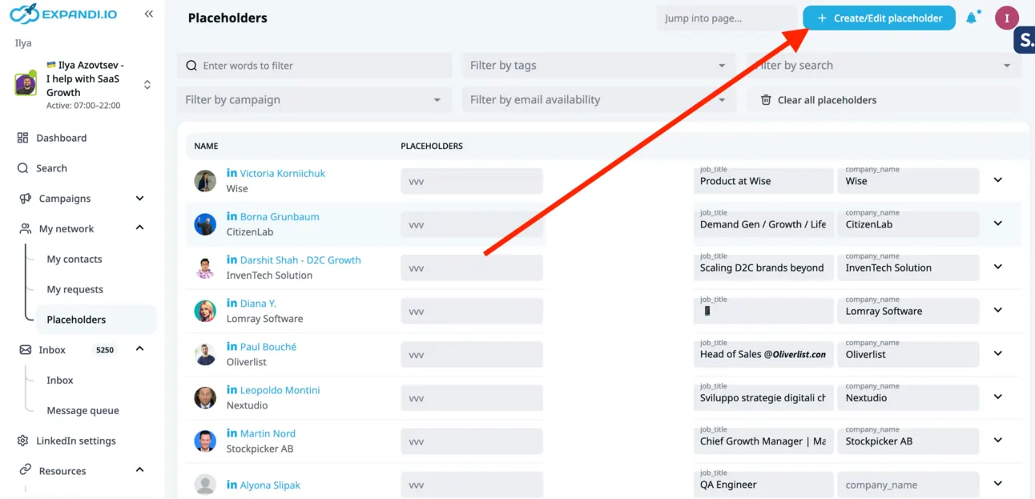The height and width of the screenshot is (499, 1035).
Task: Click Victoria Korniichuk's vvv placeholder field
Action: coord(472,181)
